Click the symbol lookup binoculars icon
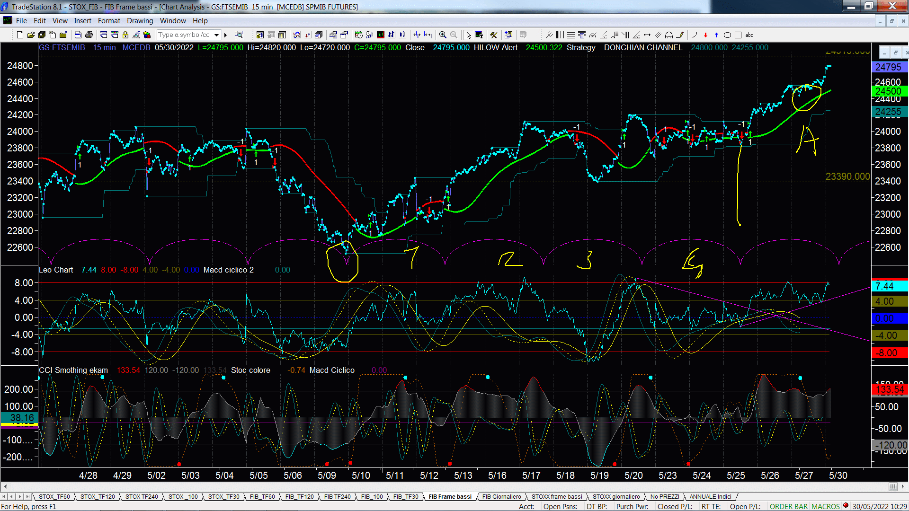The image size is (909, 511). point(239,35)
